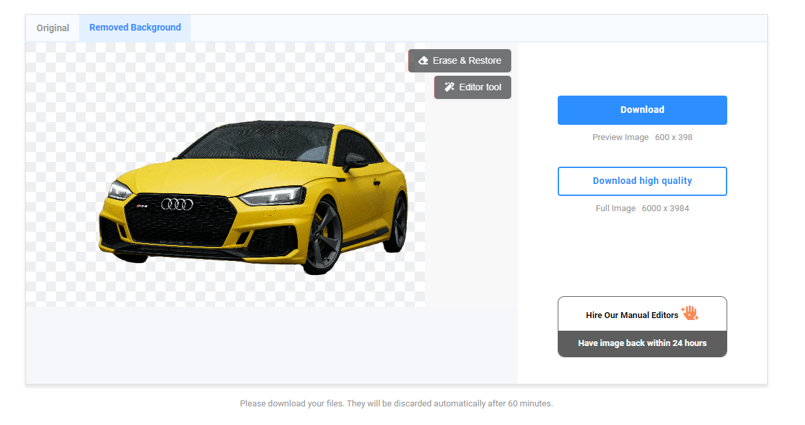Open the Erase & Restore tool
805x425 pixels.
(459, 60)
